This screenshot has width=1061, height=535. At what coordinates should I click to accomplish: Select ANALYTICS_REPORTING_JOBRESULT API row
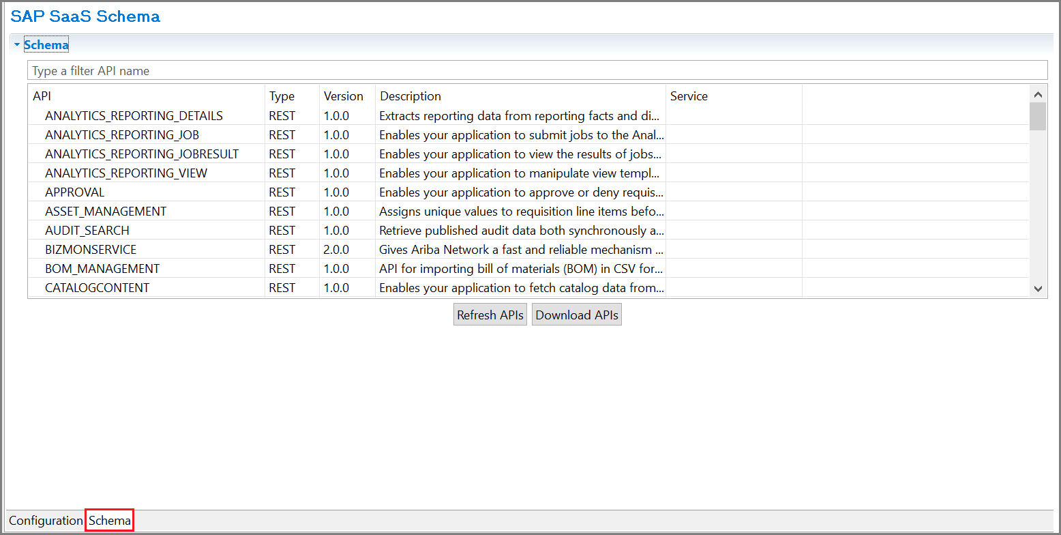pos(528,154)
